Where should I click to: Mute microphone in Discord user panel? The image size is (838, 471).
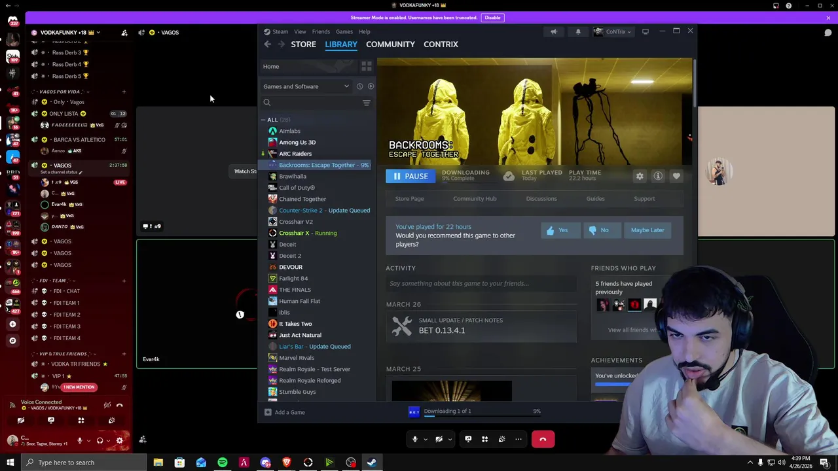click(x=80, y=440)
